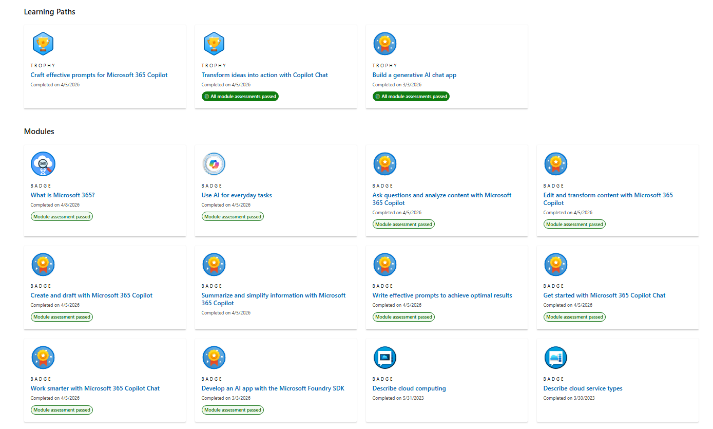Click the Microsoft 365 cloud badge icon
This screenshot has width=713, height=429.
coord(43,164)
